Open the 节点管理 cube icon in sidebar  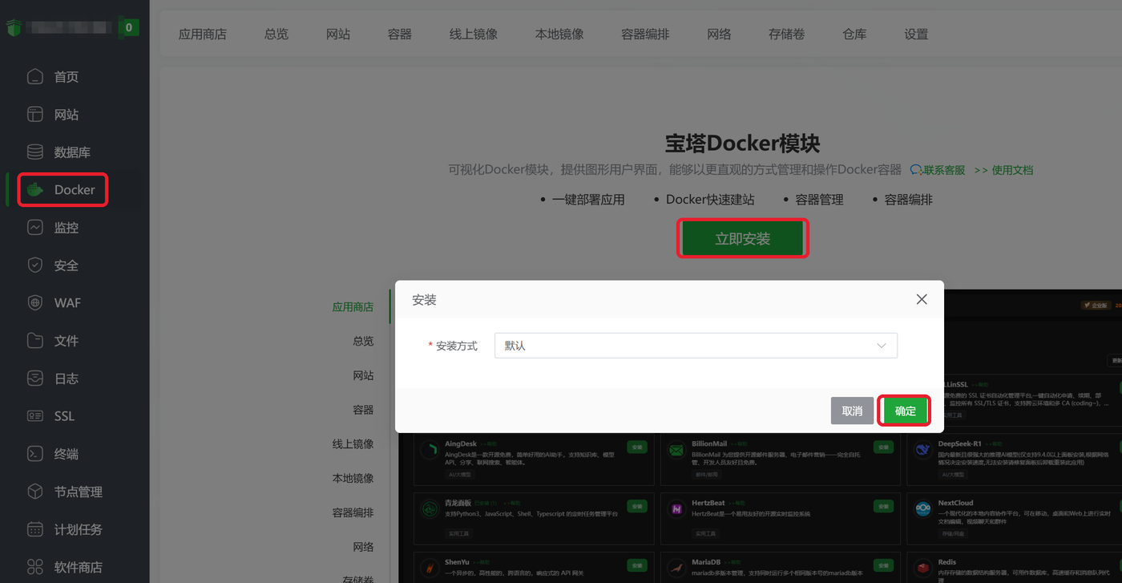pos(34,492)
